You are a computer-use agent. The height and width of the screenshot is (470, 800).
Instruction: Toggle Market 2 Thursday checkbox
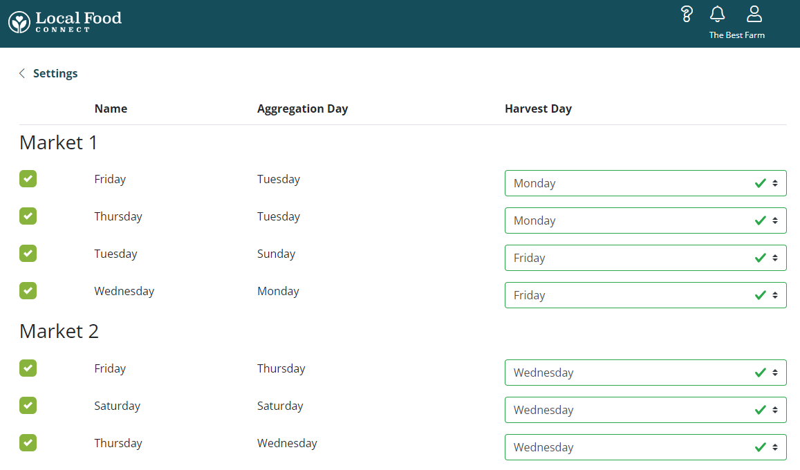pyautogui.click(x=28, y=443)
